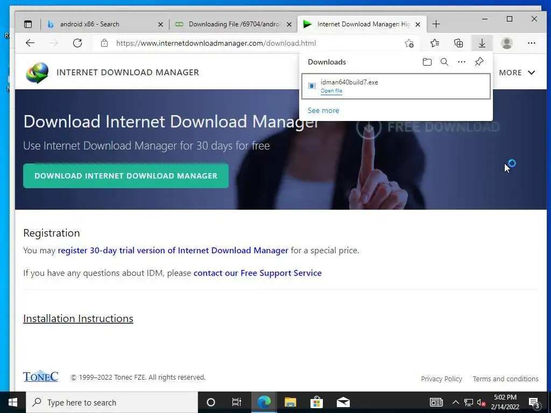Open Cortana circle icon on taskbar
This screenshot has height=413, width=551.
tap(210, 402)
